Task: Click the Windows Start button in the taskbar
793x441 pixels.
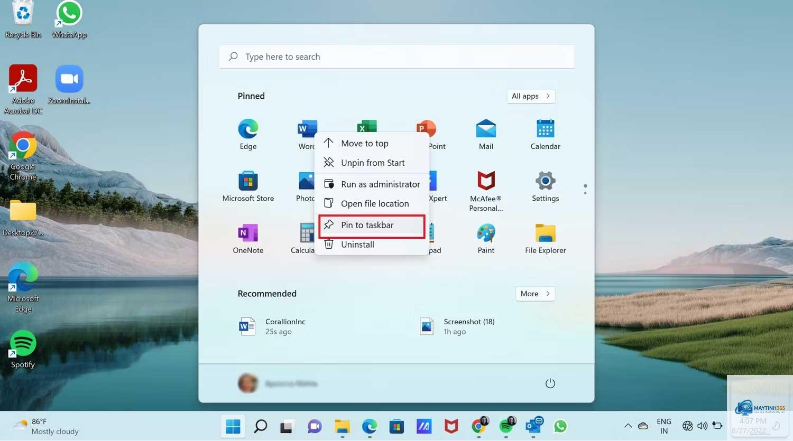Action: [233, 426]
